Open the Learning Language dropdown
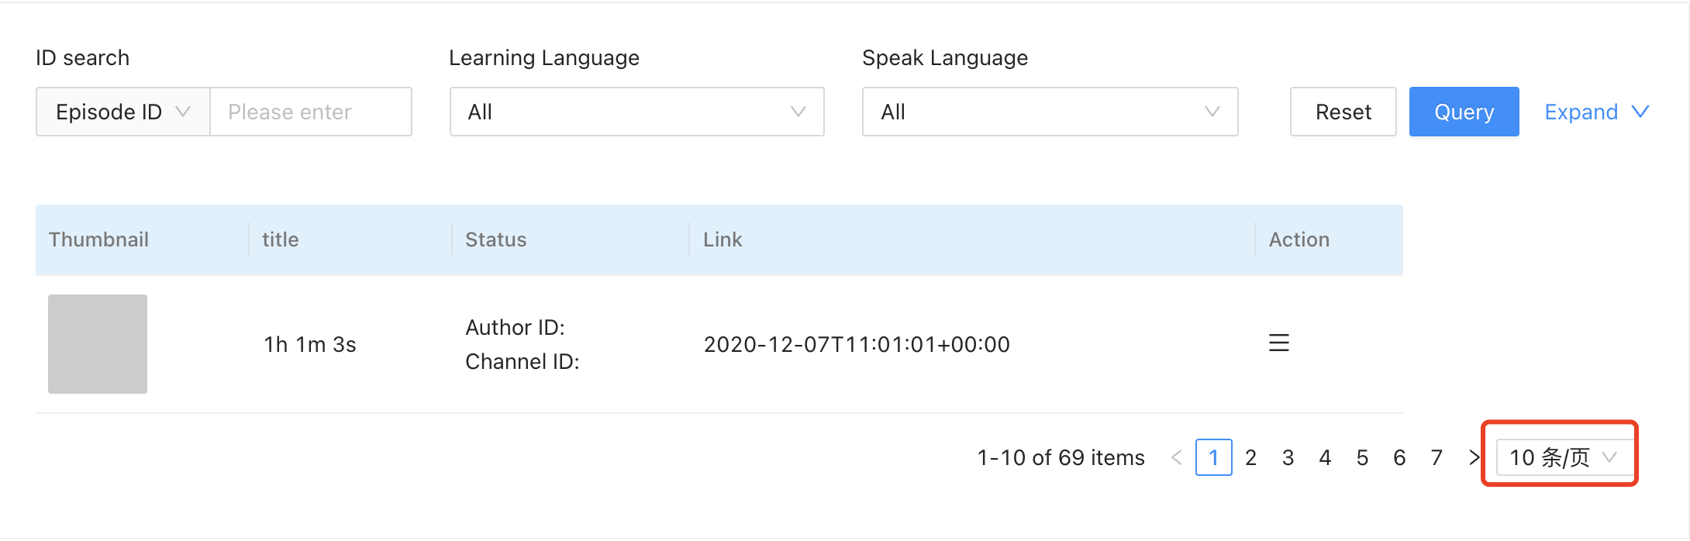 click(x=636, y=112)
